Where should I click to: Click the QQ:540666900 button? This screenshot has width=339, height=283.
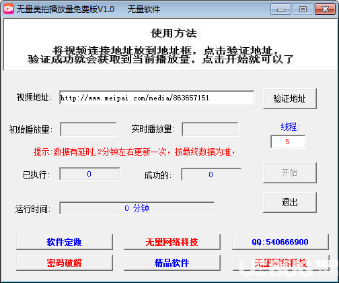point(280,242)
